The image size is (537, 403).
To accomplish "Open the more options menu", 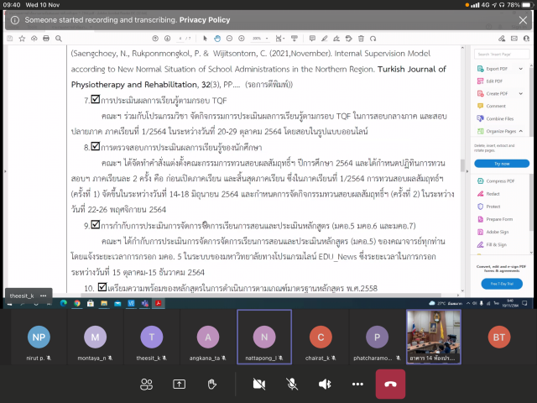I will click(x=358, y=384).
